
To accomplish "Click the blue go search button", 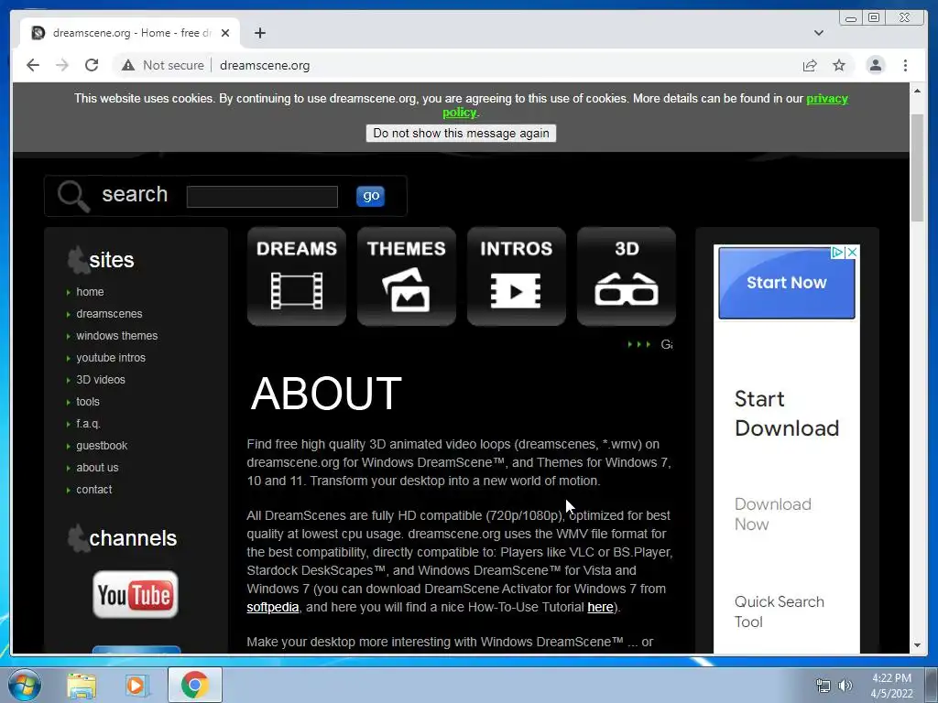I will tap(370, 196).
